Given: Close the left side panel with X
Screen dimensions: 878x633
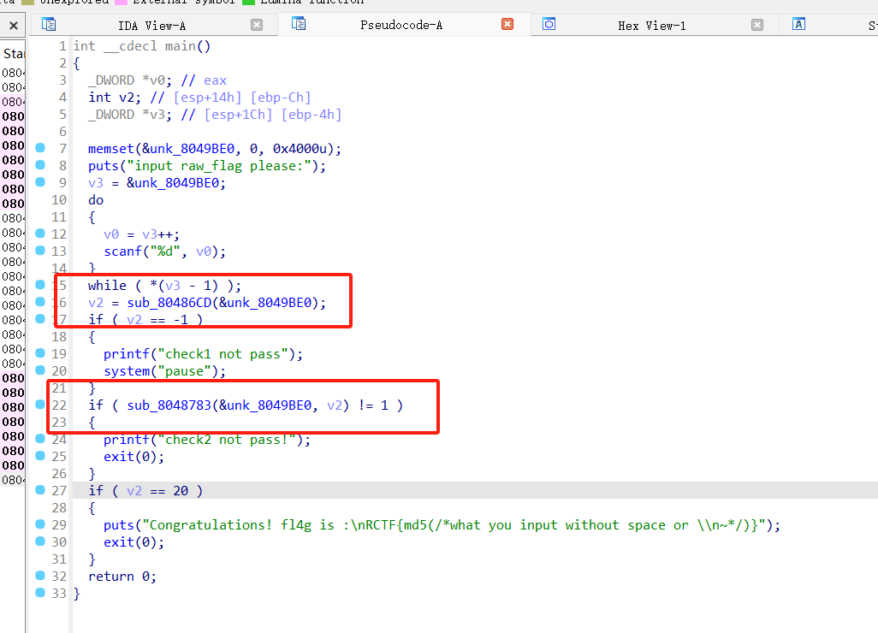Looking at the screenshot, I should [14, 25].
